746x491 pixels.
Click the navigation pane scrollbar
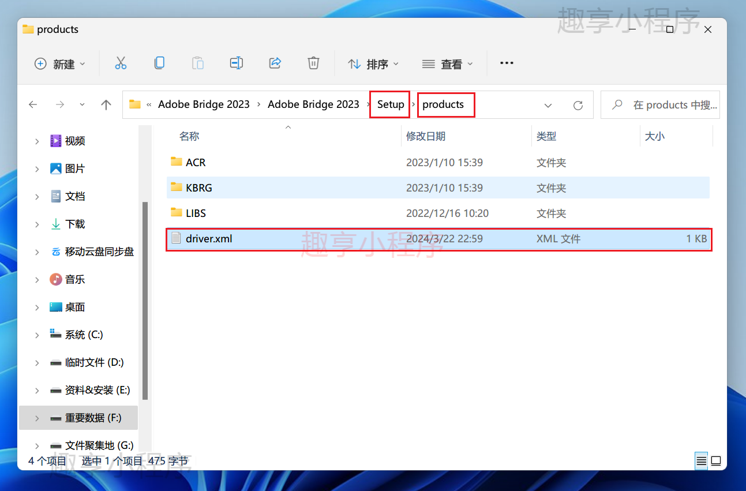coord(145,301)
